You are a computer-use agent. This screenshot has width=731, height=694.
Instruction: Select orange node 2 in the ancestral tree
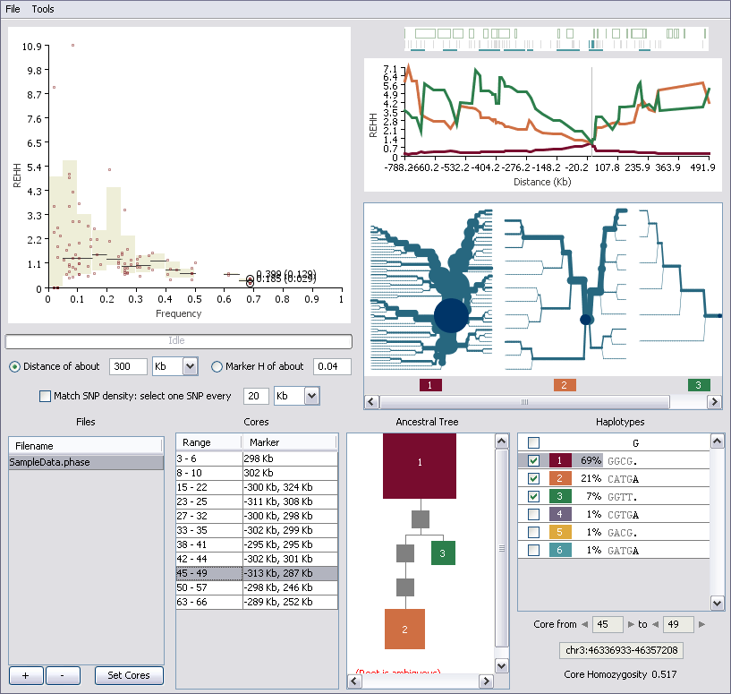(x=404, y=629)
